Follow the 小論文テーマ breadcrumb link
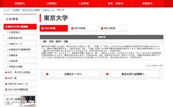This screenshot has height=107, width=173. pyautogui.click(x=48, y=10)
